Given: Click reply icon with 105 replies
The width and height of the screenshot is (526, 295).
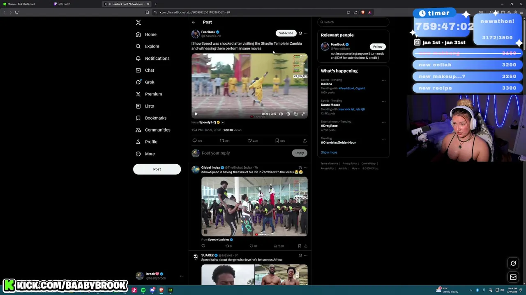Looking at the screenshot, I should coord(198,141).
